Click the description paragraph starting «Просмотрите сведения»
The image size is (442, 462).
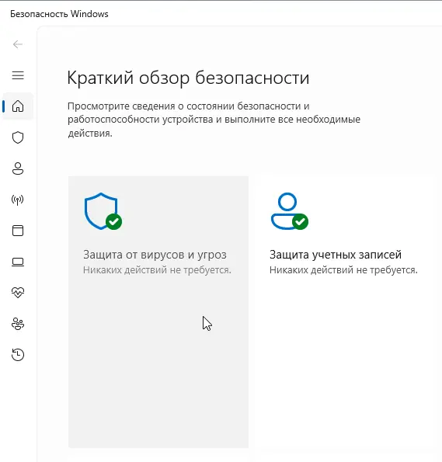(x=214, y=120)
